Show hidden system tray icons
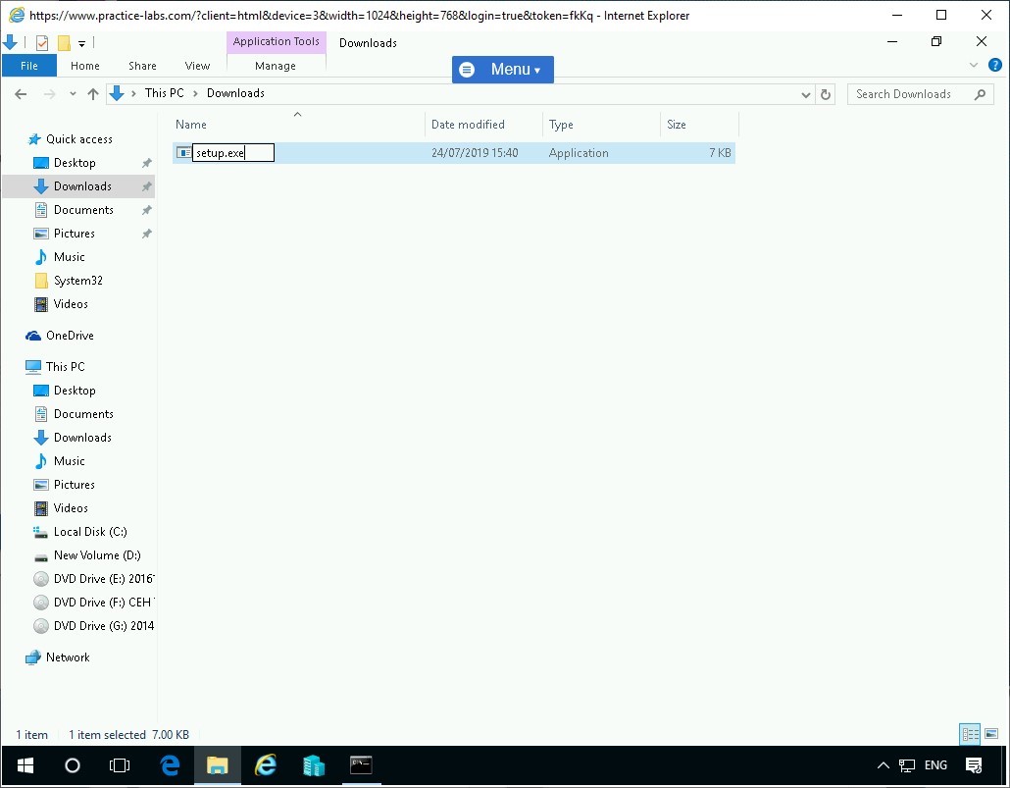 884,765
